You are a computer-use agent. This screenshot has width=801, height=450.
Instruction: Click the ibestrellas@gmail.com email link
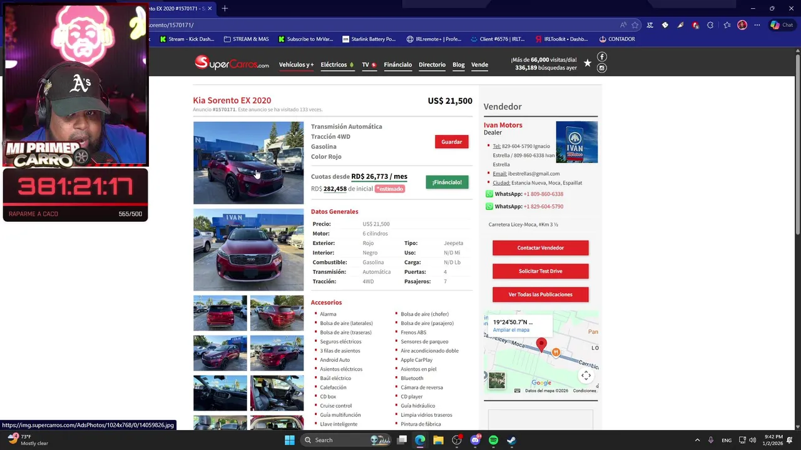(534, 174)
